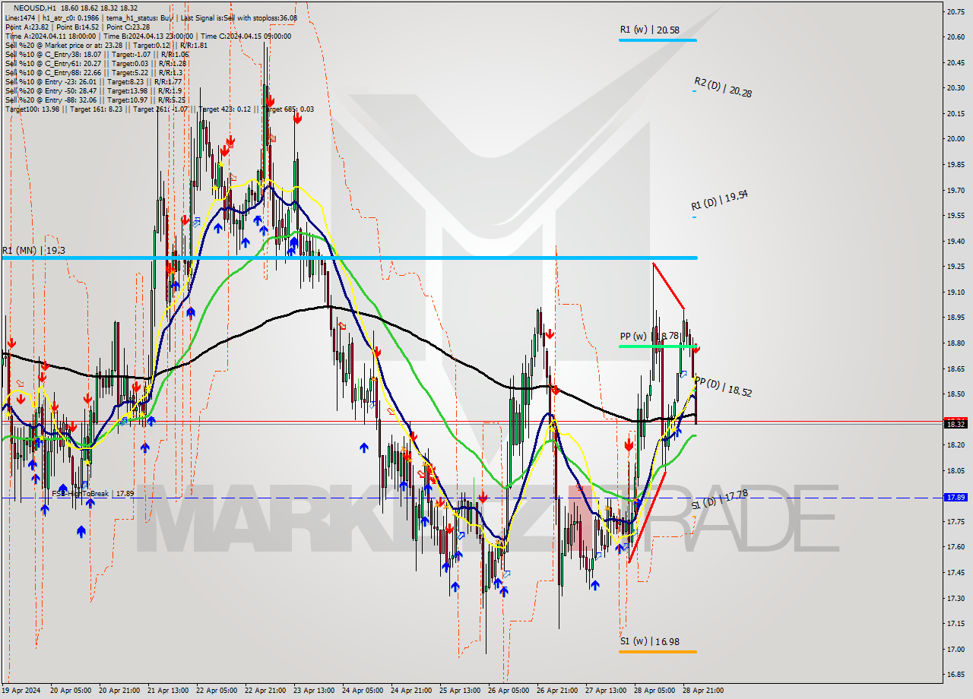Image resolution: width=973 pixels, height=699 pixels.
Task: Click the 20.00 price axis label
Action: click(x=956, y=138)
